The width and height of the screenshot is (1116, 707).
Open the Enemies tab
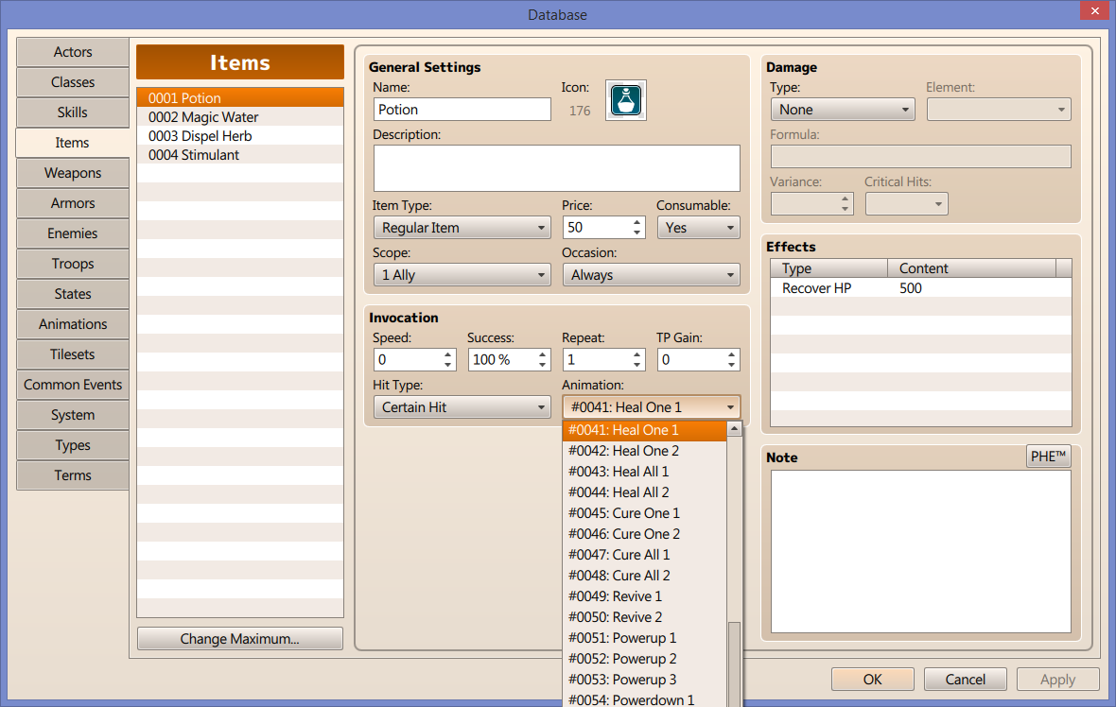73,233
